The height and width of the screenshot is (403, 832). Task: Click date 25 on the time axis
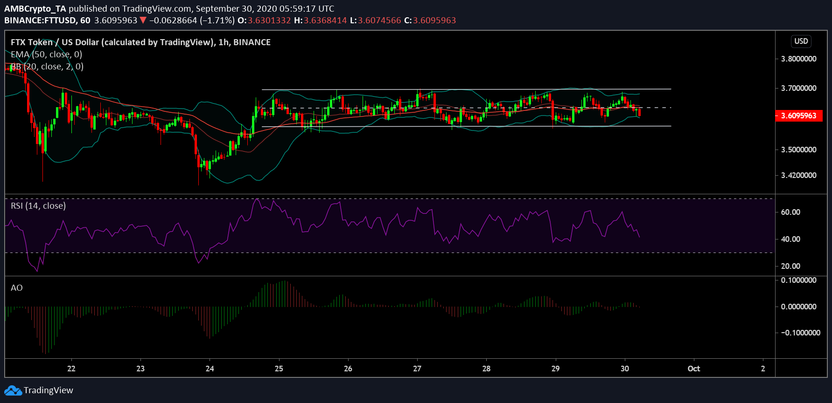point(279,369)
